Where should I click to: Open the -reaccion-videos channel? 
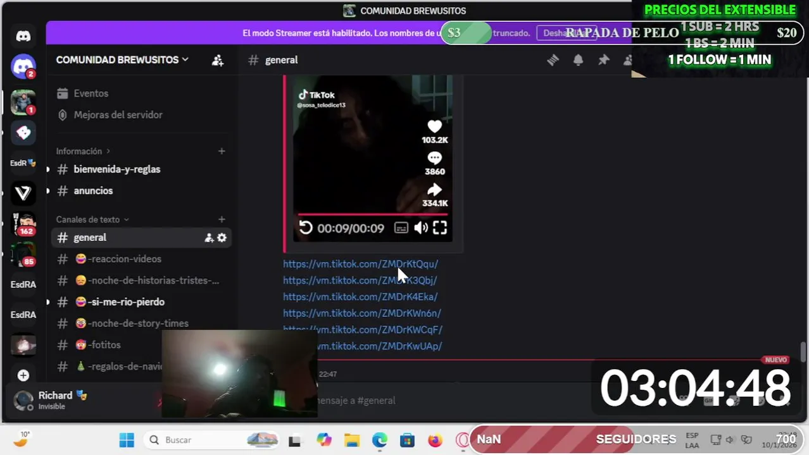pos(142,259)
